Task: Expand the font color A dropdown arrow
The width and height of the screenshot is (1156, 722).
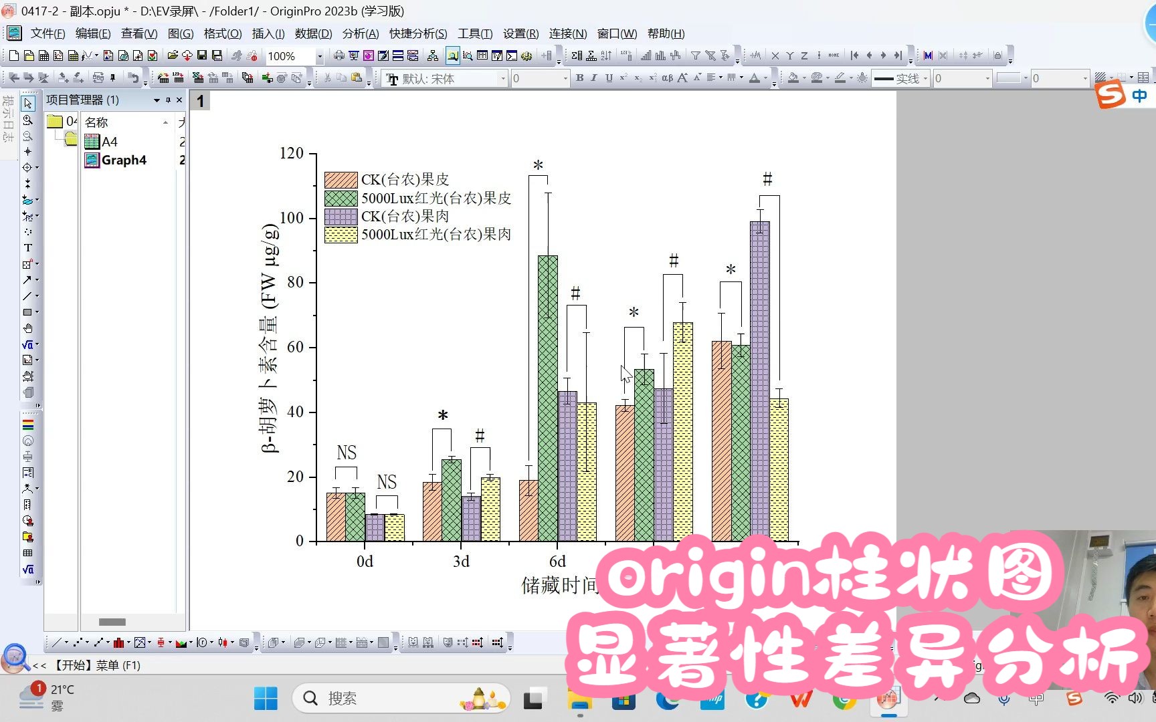Action: tap(765, 79)
